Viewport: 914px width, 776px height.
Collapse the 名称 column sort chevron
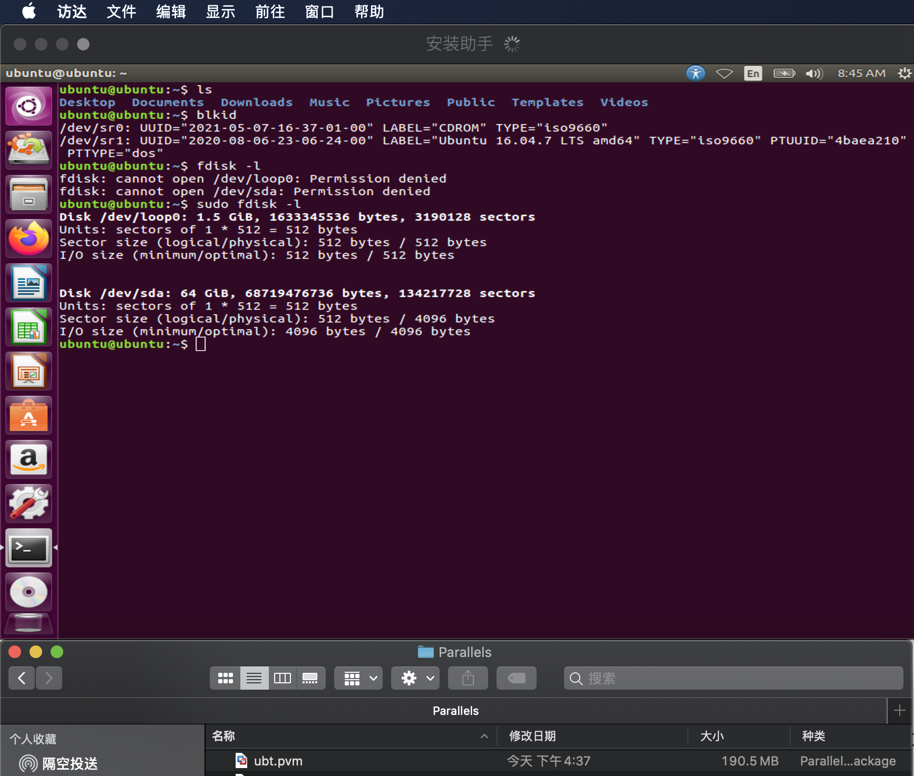click(483, 736)
